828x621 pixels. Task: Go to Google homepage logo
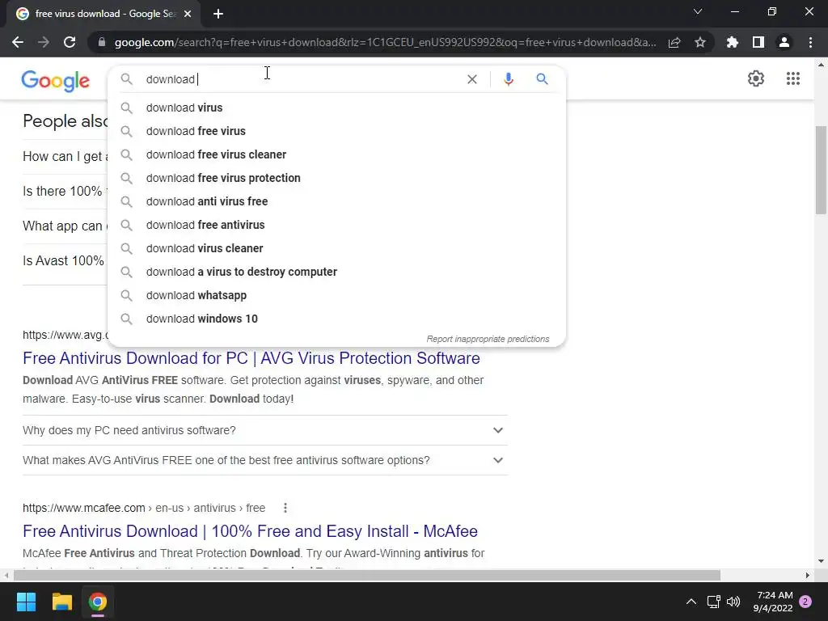point(56,81)
